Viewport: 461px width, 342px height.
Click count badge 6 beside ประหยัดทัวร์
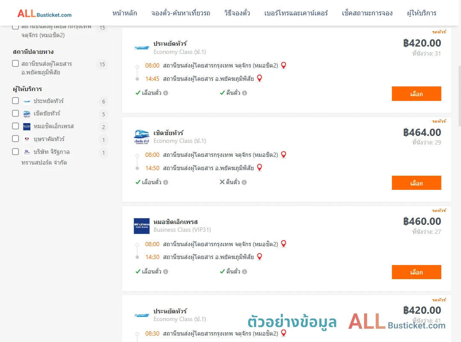(x=103, y=101)
